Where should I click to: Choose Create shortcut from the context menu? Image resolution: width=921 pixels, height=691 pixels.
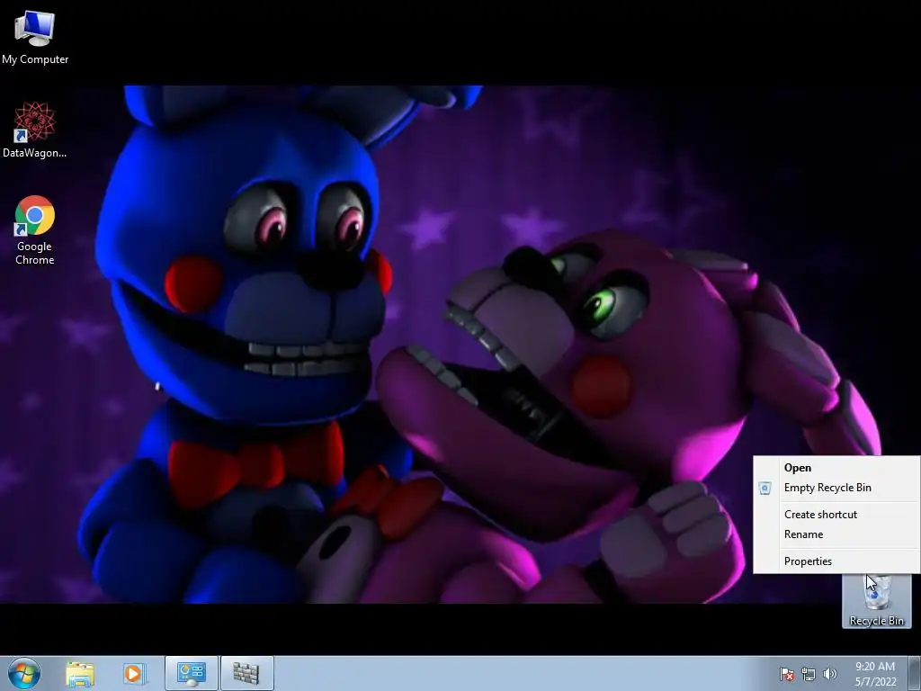point(836,515)
